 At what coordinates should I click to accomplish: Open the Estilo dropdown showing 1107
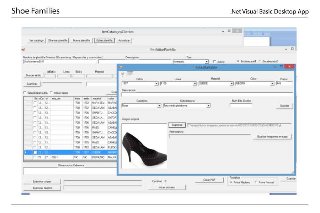[156, 84]
